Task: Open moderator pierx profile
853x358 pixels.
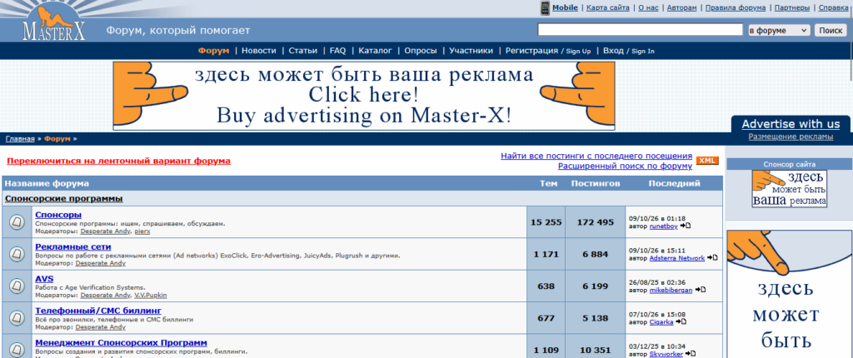Action: [142, 231]
